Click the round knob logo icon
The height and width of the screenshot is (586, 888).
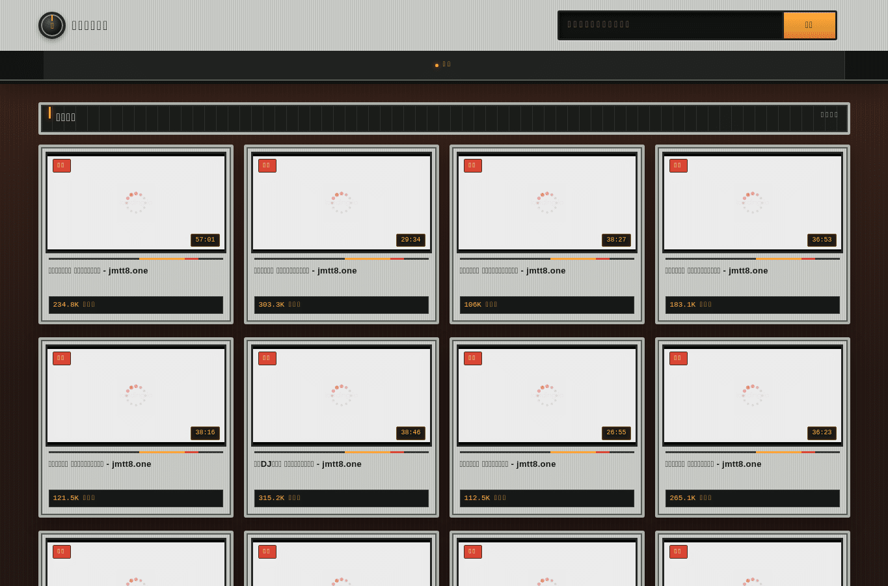(52, 25)
